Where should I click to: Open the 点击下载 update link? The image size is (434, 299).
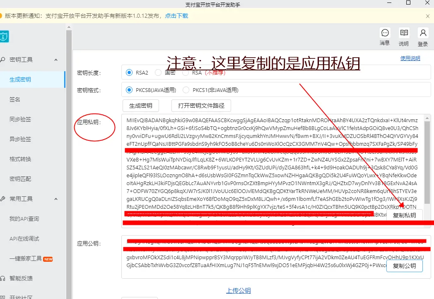pyautogui.click(x=176, y=16)
